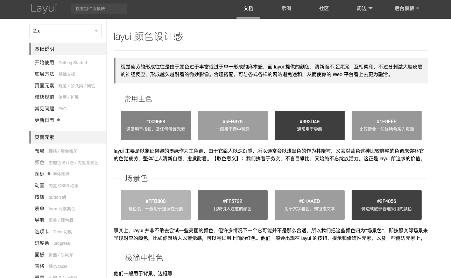The height and width of the screenshot is (278, 451).
Task: Open 布局 栅格 / 后台布局
Action: pyautogui.click(x=56, y=151)
